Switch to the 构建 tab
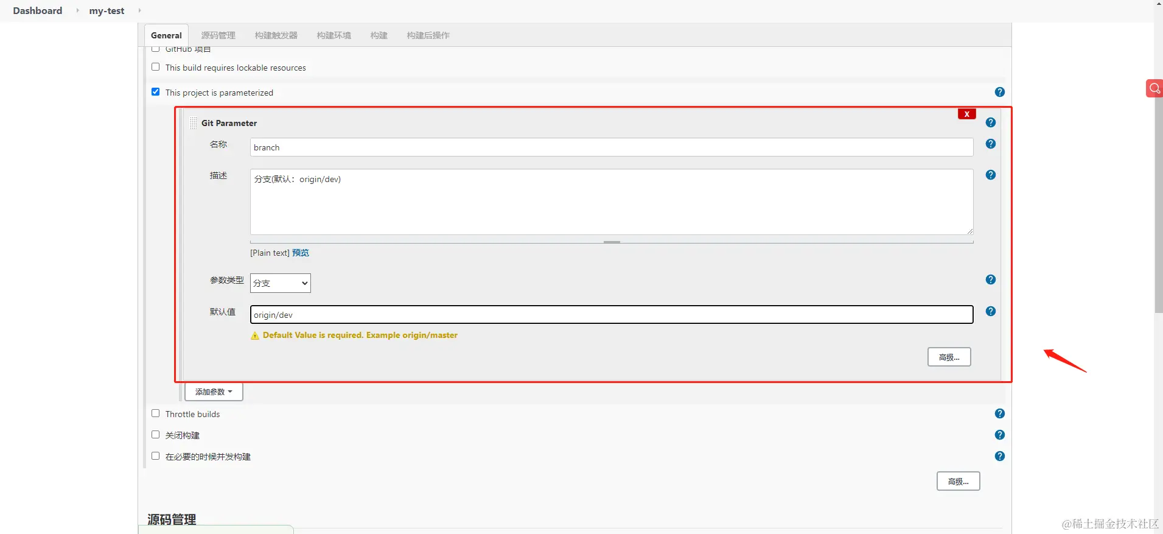The image size is (1163, 534). pos(379,35)
